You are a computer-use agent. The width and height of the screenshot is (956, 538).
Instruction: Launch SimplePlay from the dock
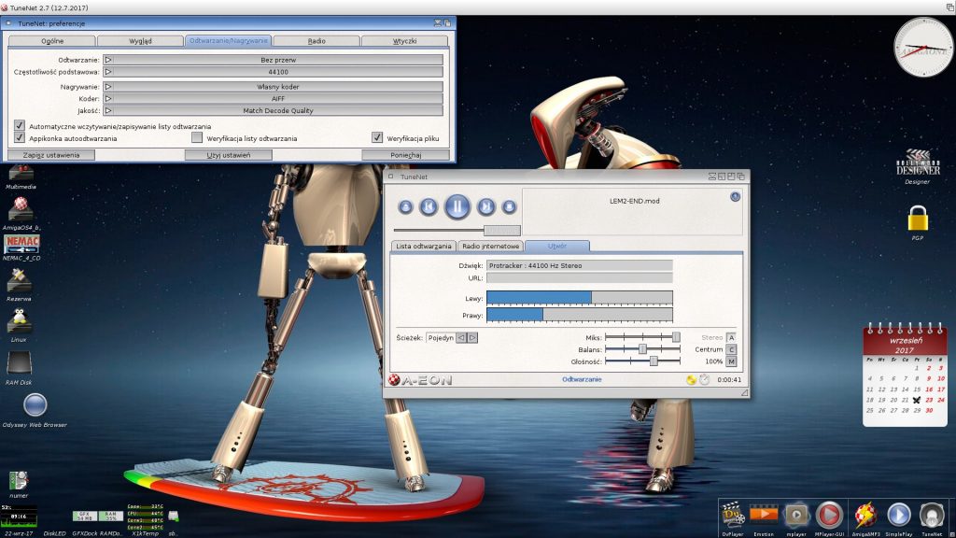tap(899, 516)
